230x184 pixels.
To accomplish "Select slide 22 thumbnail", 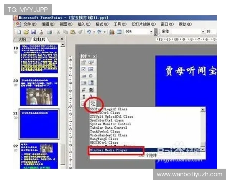I will click(x=39, y=156).
